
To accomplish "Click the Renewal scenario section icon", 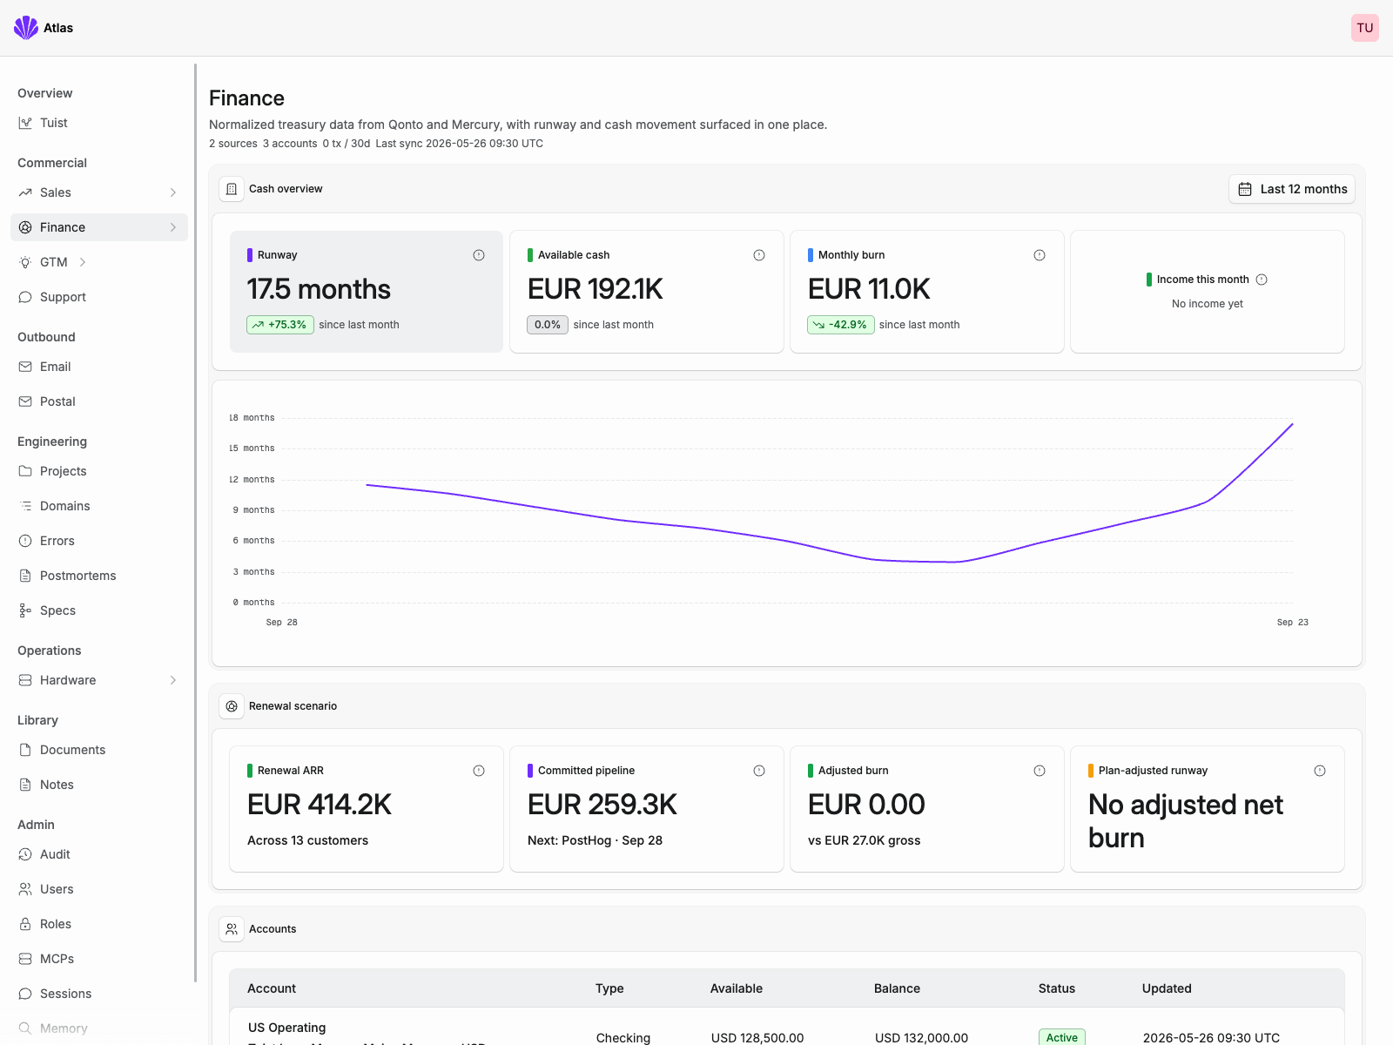I will (x=232, y=706).
